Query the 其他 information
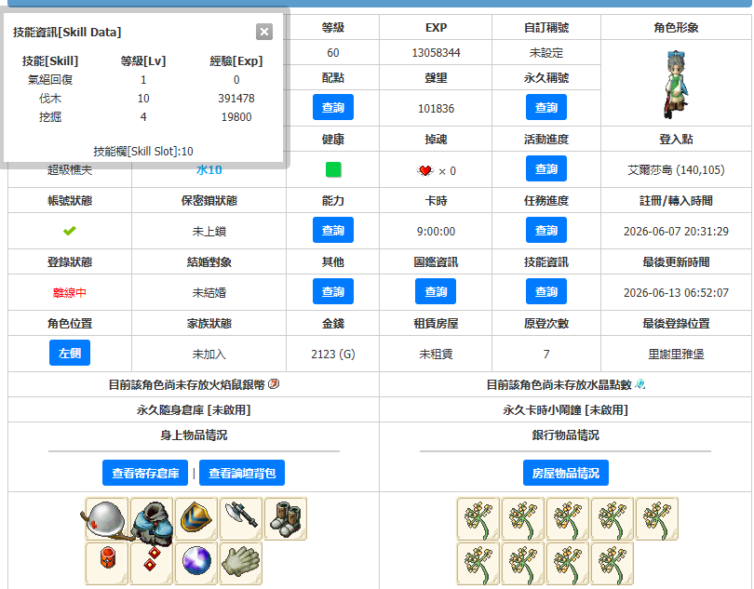The width and height of the screenshot is (754, 589). (x=333, y=292)
